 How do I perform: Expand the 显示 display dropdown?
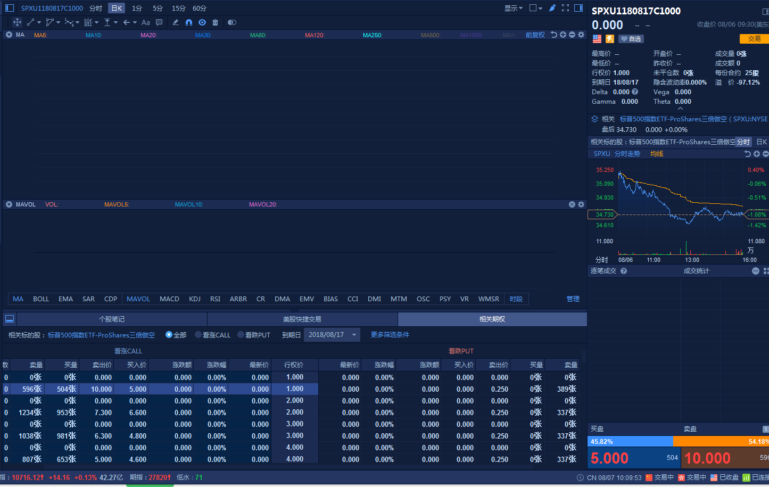point(514,8)
